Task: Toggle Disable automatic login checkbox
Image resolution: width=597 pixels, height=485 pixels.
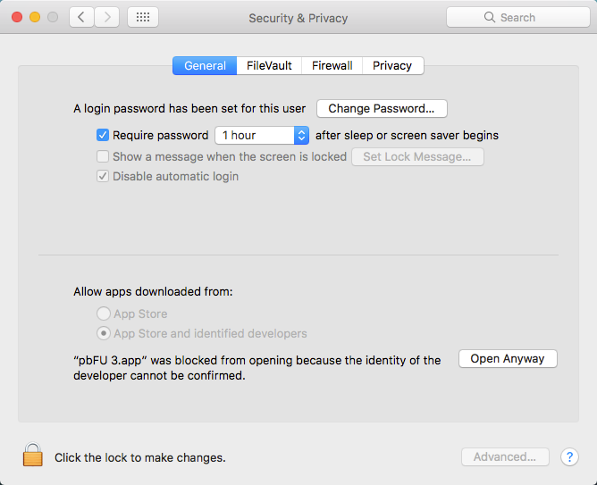Action: pyautogui.click(x=103, y=177)
